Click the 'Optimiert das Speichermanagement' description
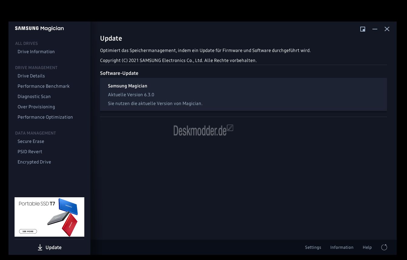 [x=205, y=50]
